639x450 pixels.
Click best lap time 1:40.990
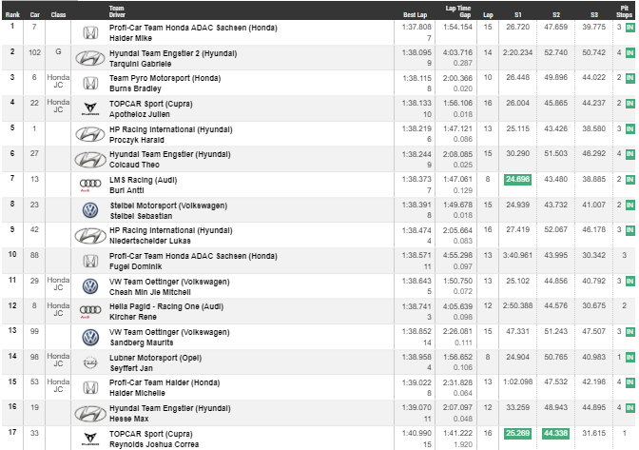(416, 433)
